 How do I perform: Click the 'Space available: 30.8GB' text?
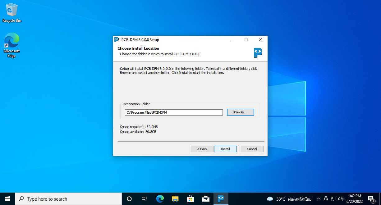tap(138, 132)
